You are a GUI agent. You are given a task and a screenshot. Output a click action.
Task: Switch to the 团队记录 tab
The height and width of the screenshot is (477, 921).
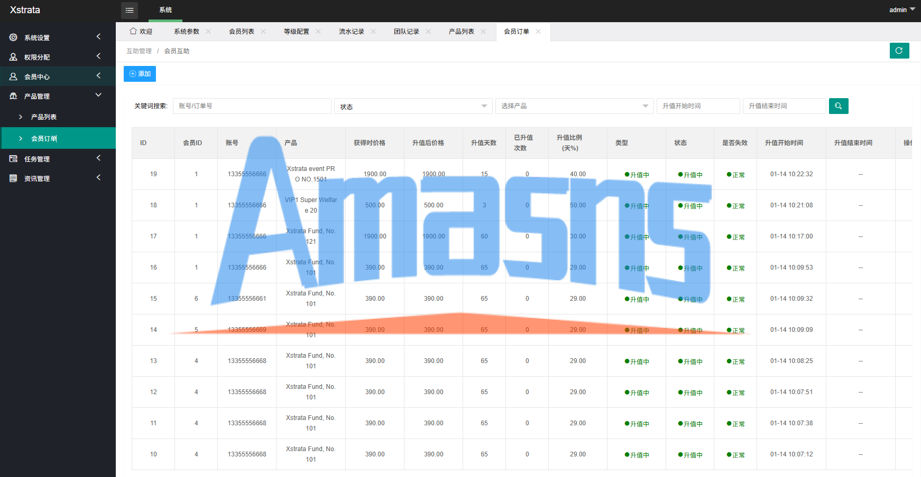click(x=407, y=32)
